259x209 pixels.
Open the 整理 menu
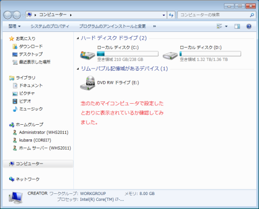pyautogui.click(x=15, y=26)
